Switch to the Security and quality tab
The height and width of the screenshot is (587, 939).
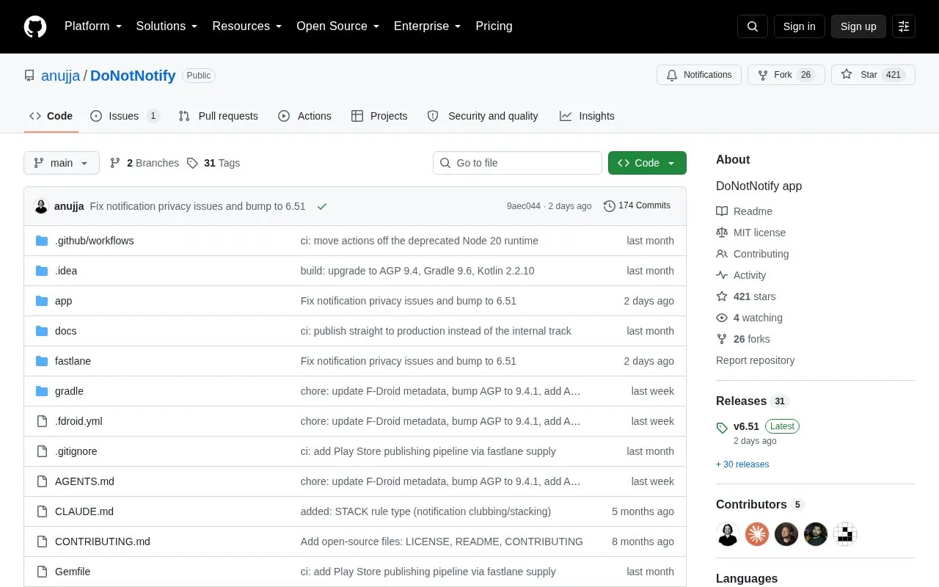(483, 116)
